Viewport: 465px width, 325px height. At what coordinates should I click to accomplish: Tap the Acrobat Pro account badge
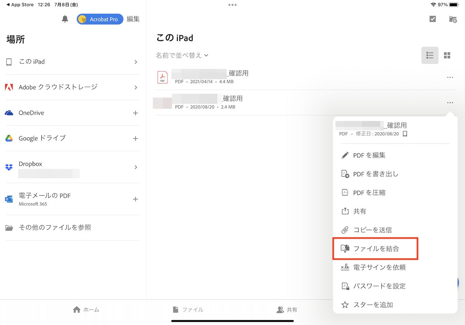pyautogui.click(x=100, y=19)
